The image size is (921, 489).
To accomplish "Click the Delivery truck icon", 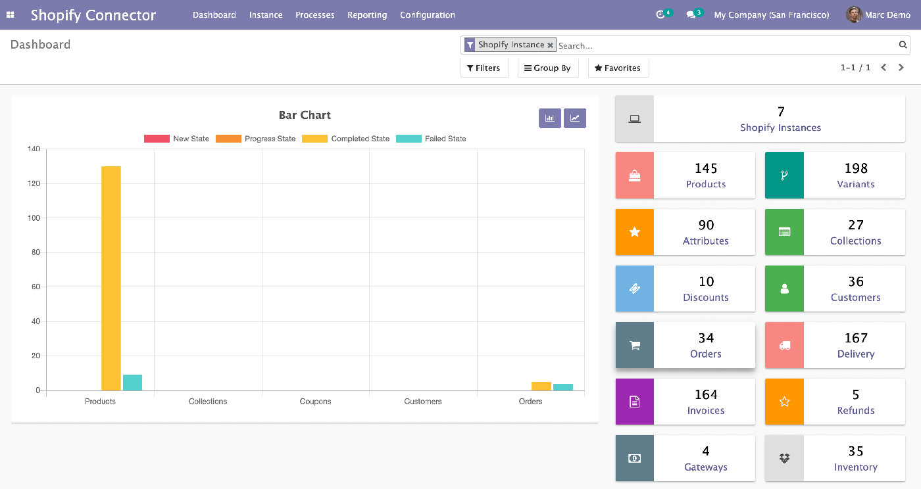I will coord(784,345).
